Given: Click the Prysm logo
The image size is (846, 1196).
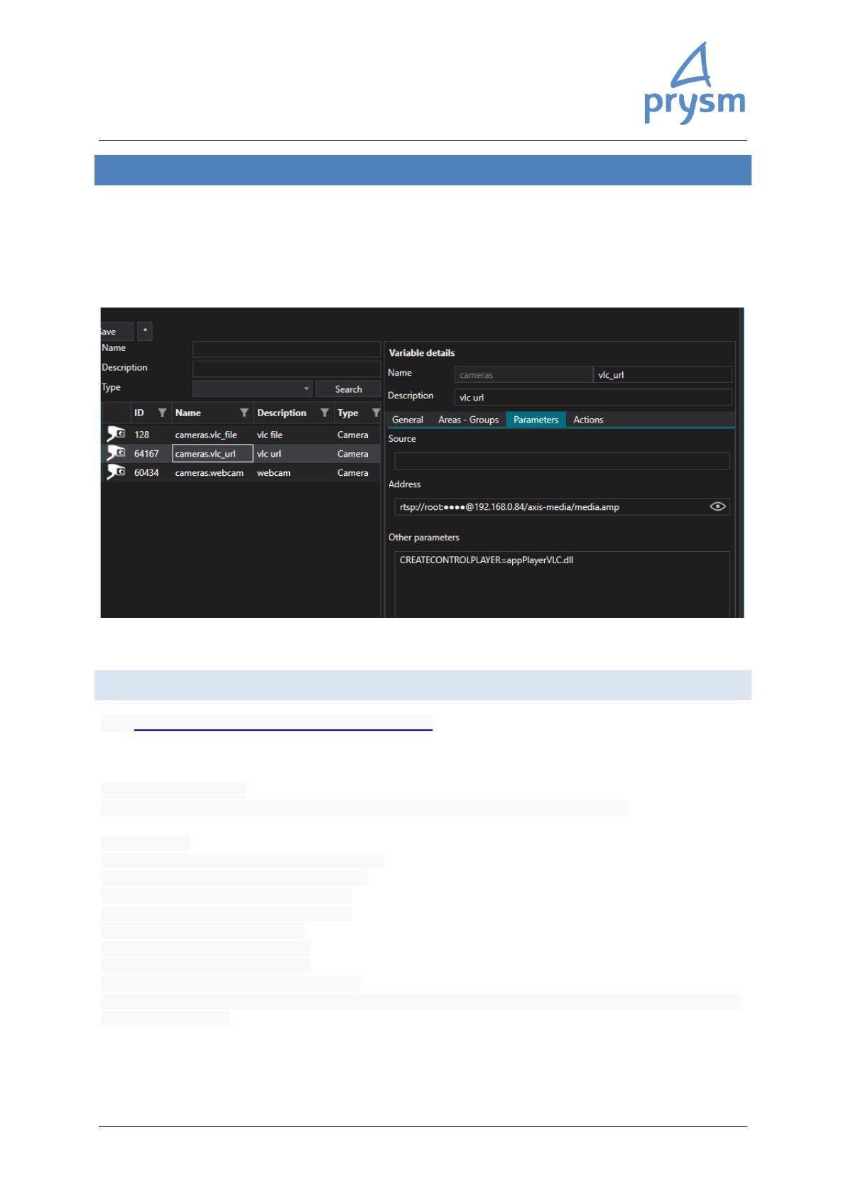Looking at the screenshot, I should click(694, 85).
